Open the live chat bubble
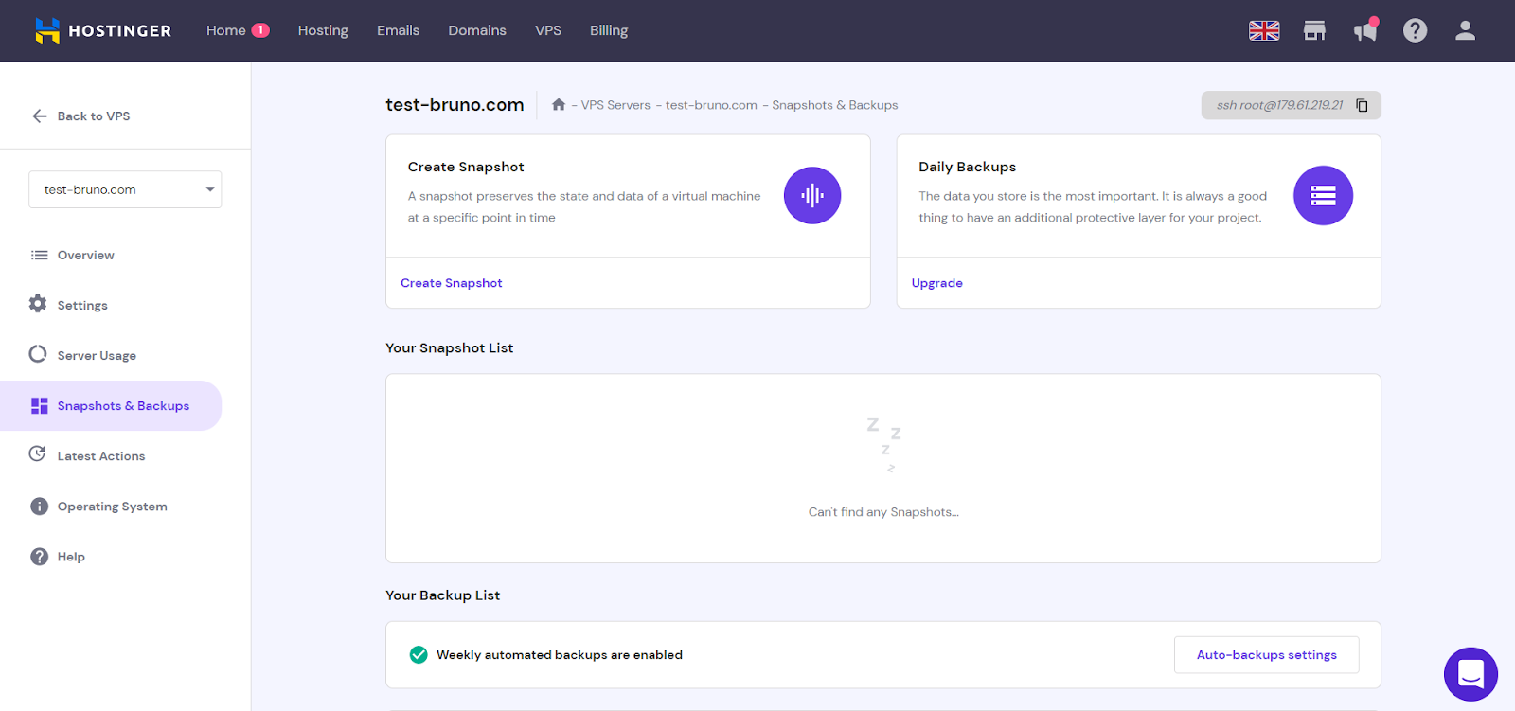The height and width of the screenshot is (711, 1515). (x=1470, y=674)
